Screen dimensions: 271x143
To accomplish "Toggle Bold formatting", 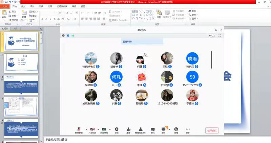I will [x=42, y=19].
